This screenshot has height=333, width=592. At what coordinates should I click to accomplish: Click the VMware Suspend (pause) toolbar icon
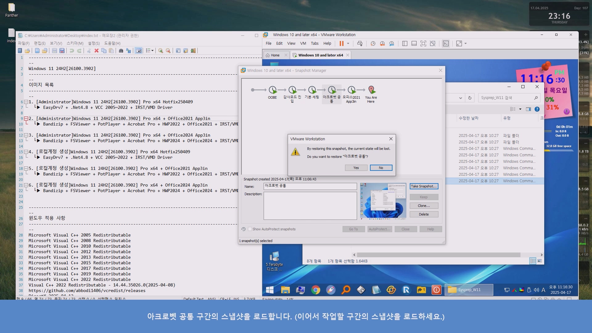click(x=341, y=43)
